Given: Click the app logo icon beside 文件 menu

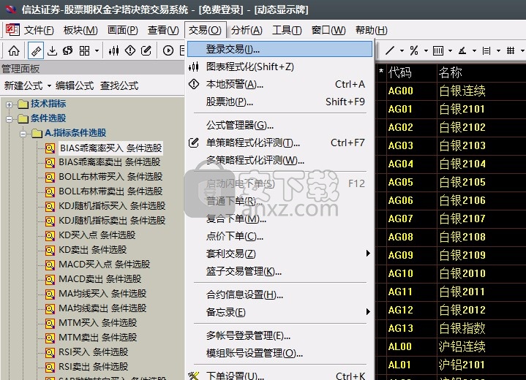Looking at the screenshot, I should point(12,30).
